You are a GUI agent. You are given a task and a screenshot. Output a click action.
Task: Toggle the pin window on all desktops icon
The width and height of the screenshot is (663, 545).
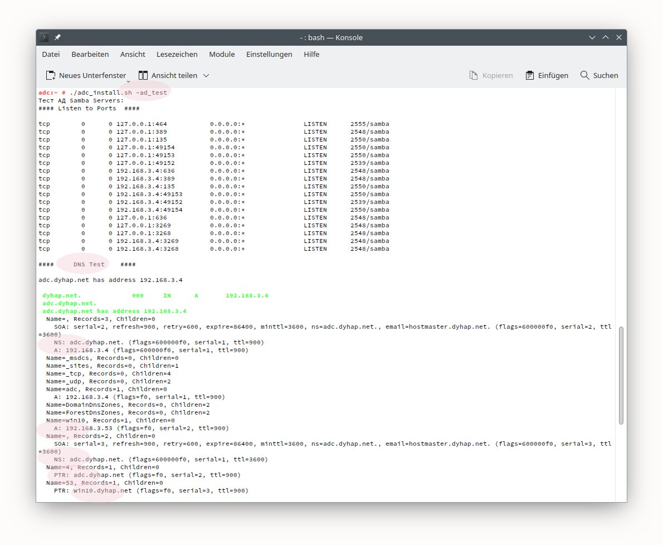pyautogui.click(x=57, y=37)
